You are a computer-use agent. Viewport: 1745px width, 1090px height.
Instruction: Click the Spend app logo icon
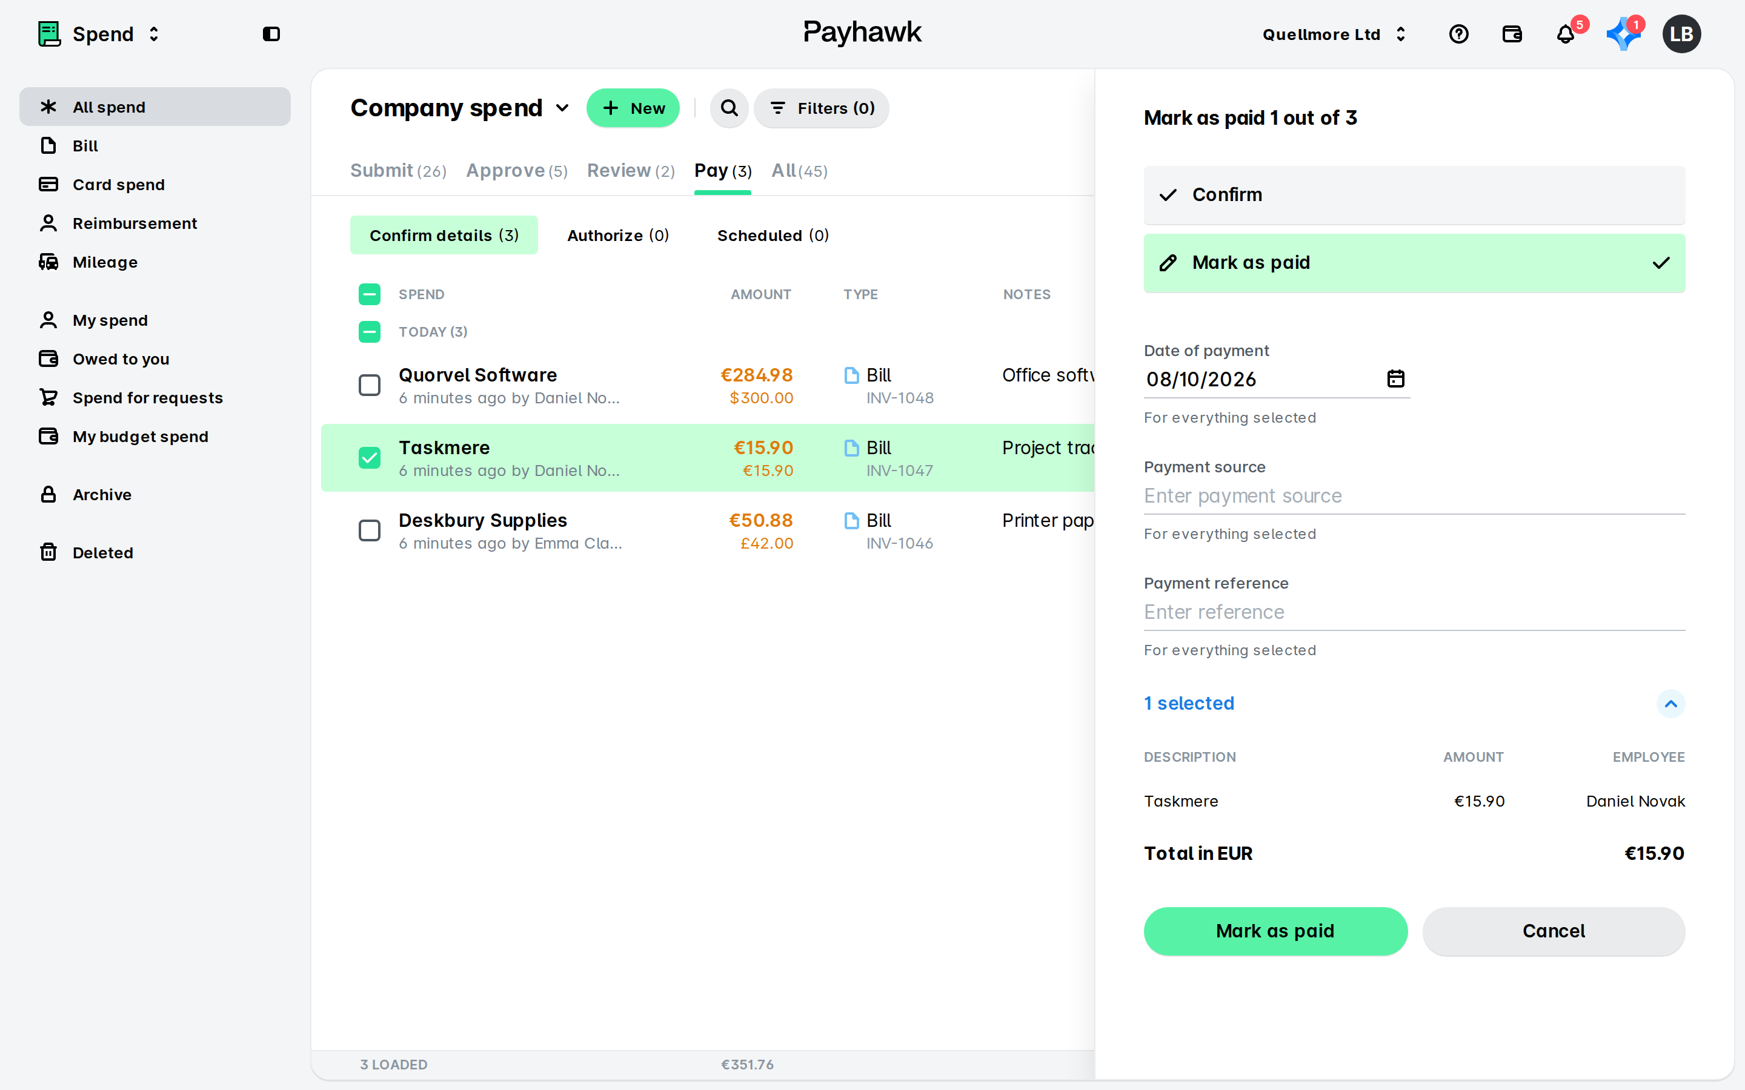click(x=49, y=34)
